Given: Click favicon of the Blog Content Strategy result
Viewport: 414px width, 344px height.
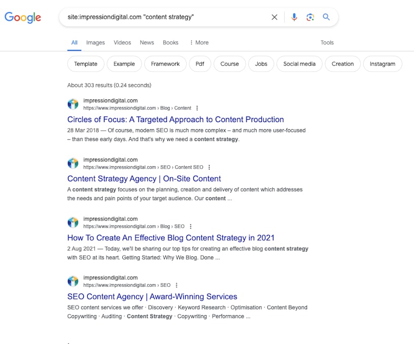Looking at the screenshot, I should [x=73, y=222].
